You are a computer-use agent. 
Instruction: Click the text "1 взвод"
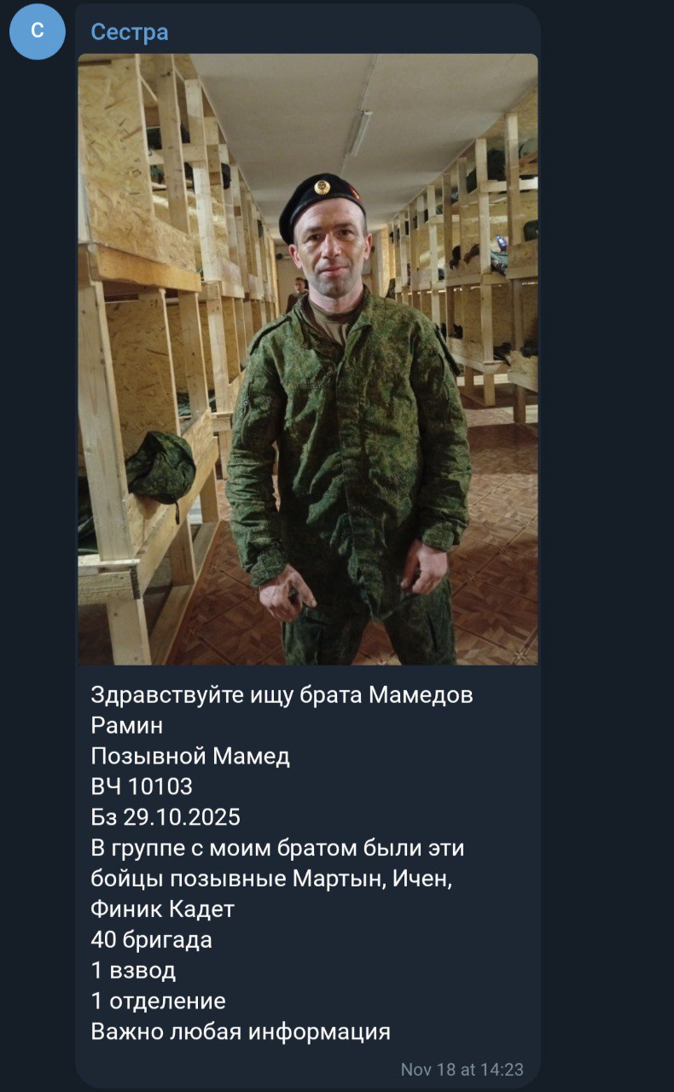point(133,971)
